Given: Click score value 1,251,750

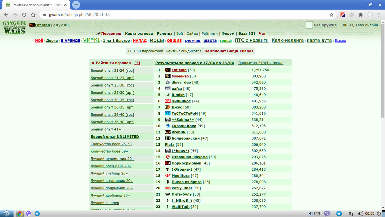Looking at the screenshot, I should (260, 70).
